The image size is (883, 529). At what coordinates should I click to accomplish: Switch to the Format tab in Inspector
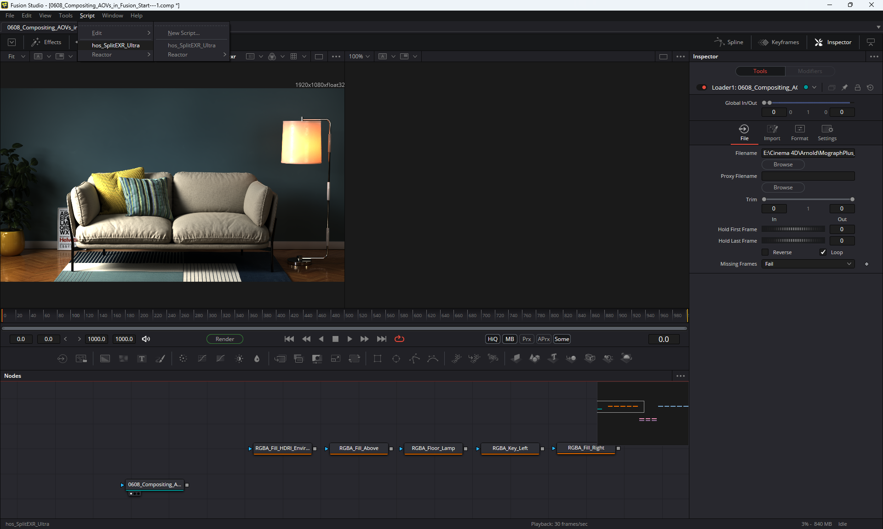coord(799,132)
